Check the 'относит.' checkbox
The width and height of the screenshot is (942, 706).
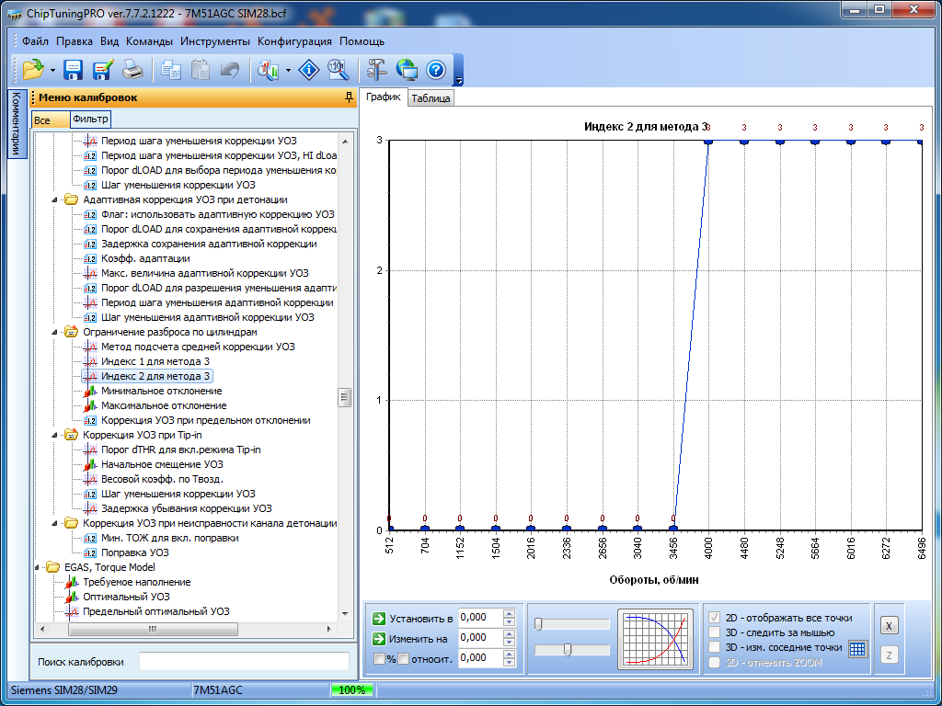click(x=403, y=658)
